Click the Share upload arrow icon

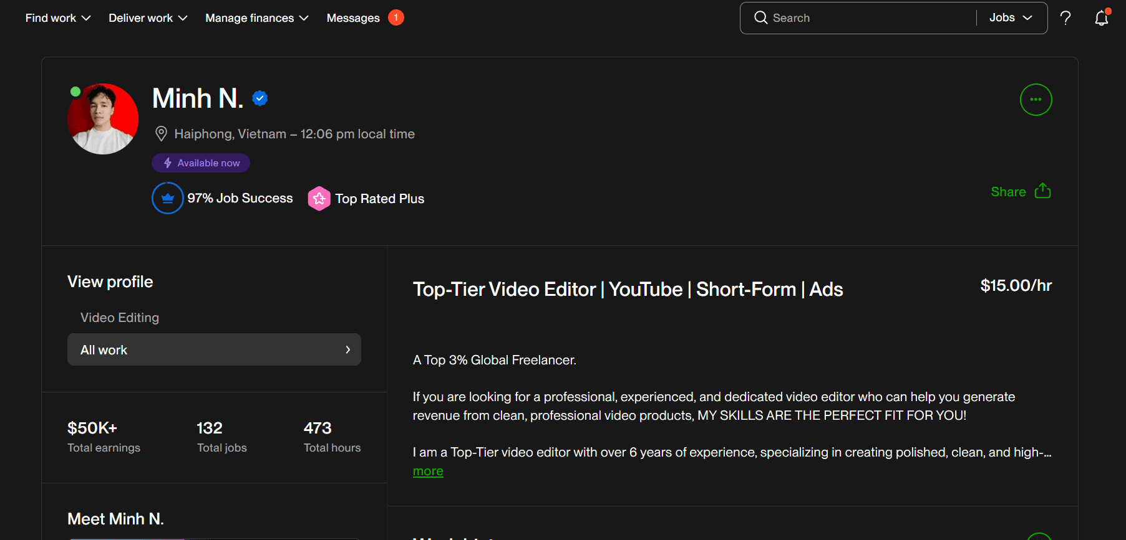pyautogui.click(x=1042, y=191)
